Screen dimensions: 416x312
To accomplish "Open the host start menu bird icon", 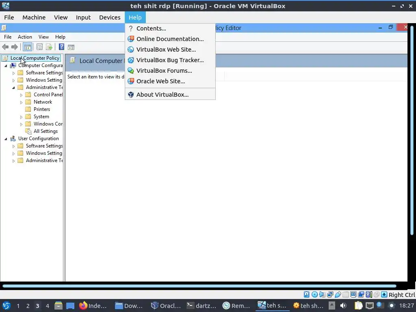I will pos(6,305).
